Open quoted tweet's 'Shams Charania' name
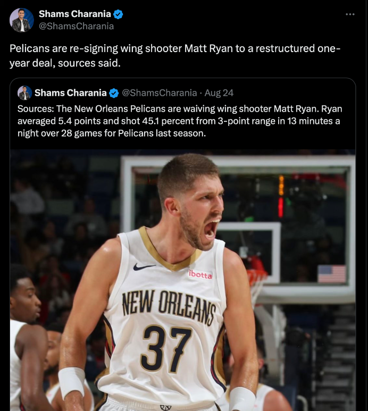Screen dimensions: 368x411 pyautogui.click(x=71, y=93)
